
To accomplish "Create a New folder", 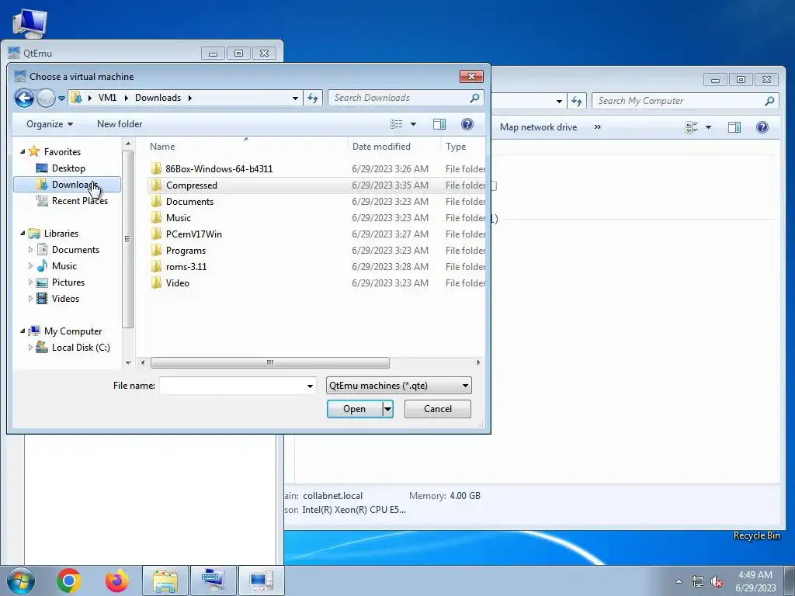I will coord(120,124).
